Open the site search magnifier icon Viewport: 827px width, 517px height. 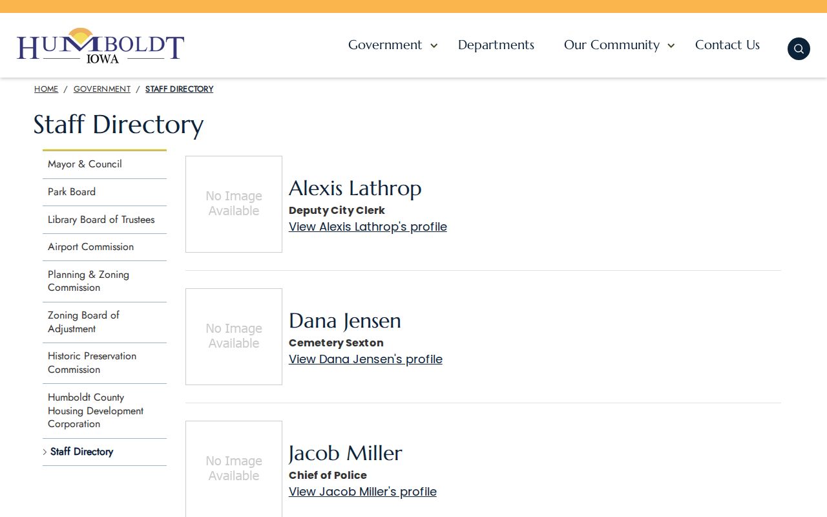coord(799,48)
